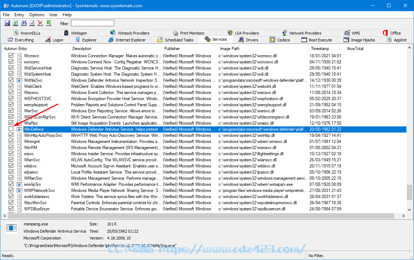The height and width of the screenshot is (260, 414).
Task: Switch to the Everything tab
Action: pyautogui.click(x=21, y=40)
